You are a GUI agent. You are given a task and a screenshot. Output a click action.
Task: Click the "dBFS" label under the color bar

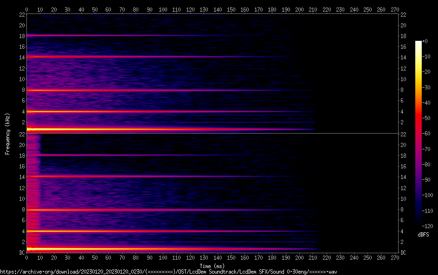pyautogui.click(x=423, y=235)
